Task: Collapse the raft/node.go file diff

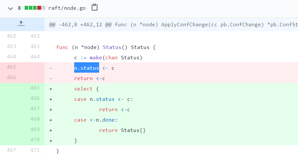Action: pos(11,8)
